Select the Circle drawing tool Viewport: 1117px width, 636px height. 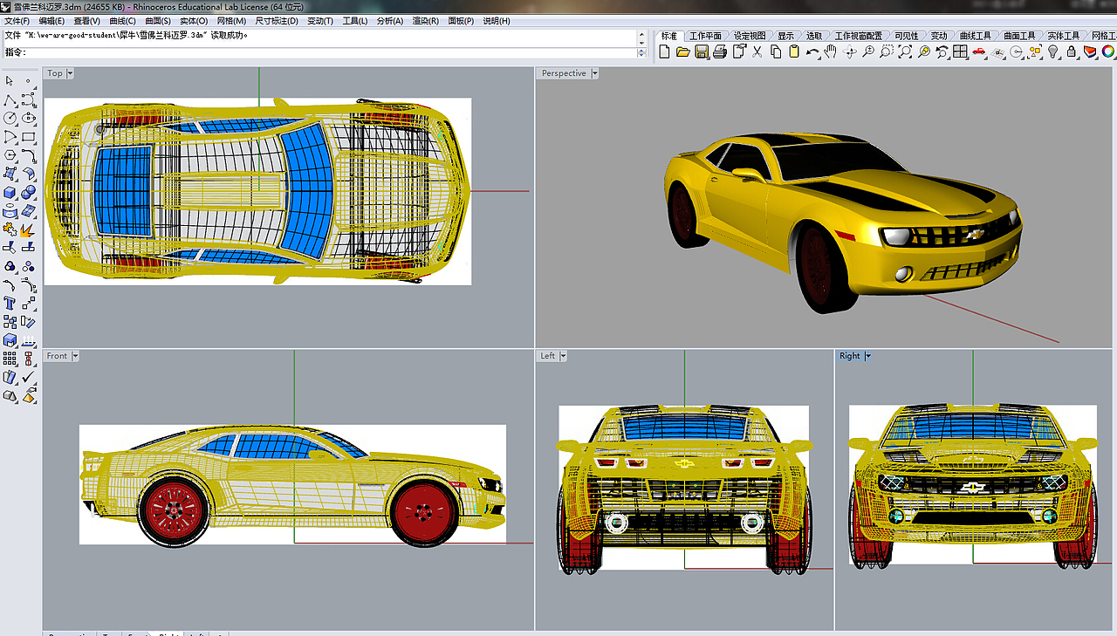10,118
